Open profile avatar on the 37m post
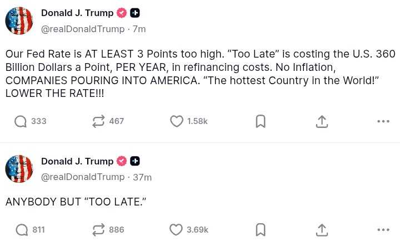 [19, 169]
